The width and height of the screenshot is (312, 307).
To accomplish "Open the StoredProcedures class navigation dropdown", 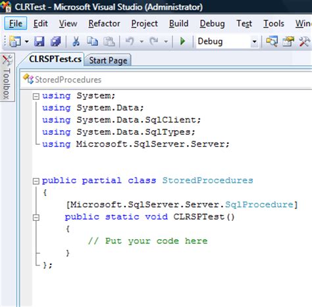I will [167, 80].
